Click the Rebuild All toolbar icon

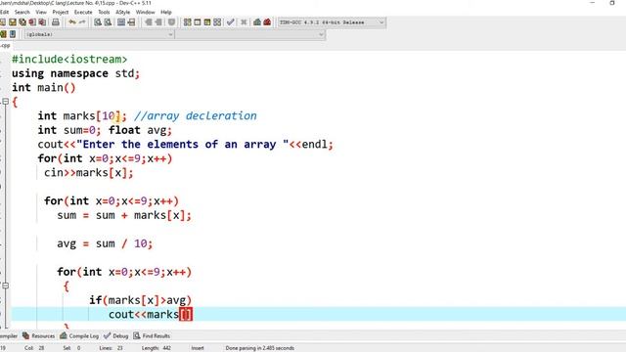[217, 22]
